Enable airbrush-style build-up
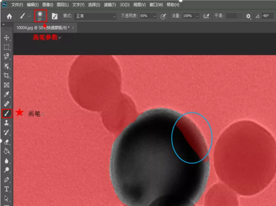This screenshot has height=206, width=276. tap(206, 16)
